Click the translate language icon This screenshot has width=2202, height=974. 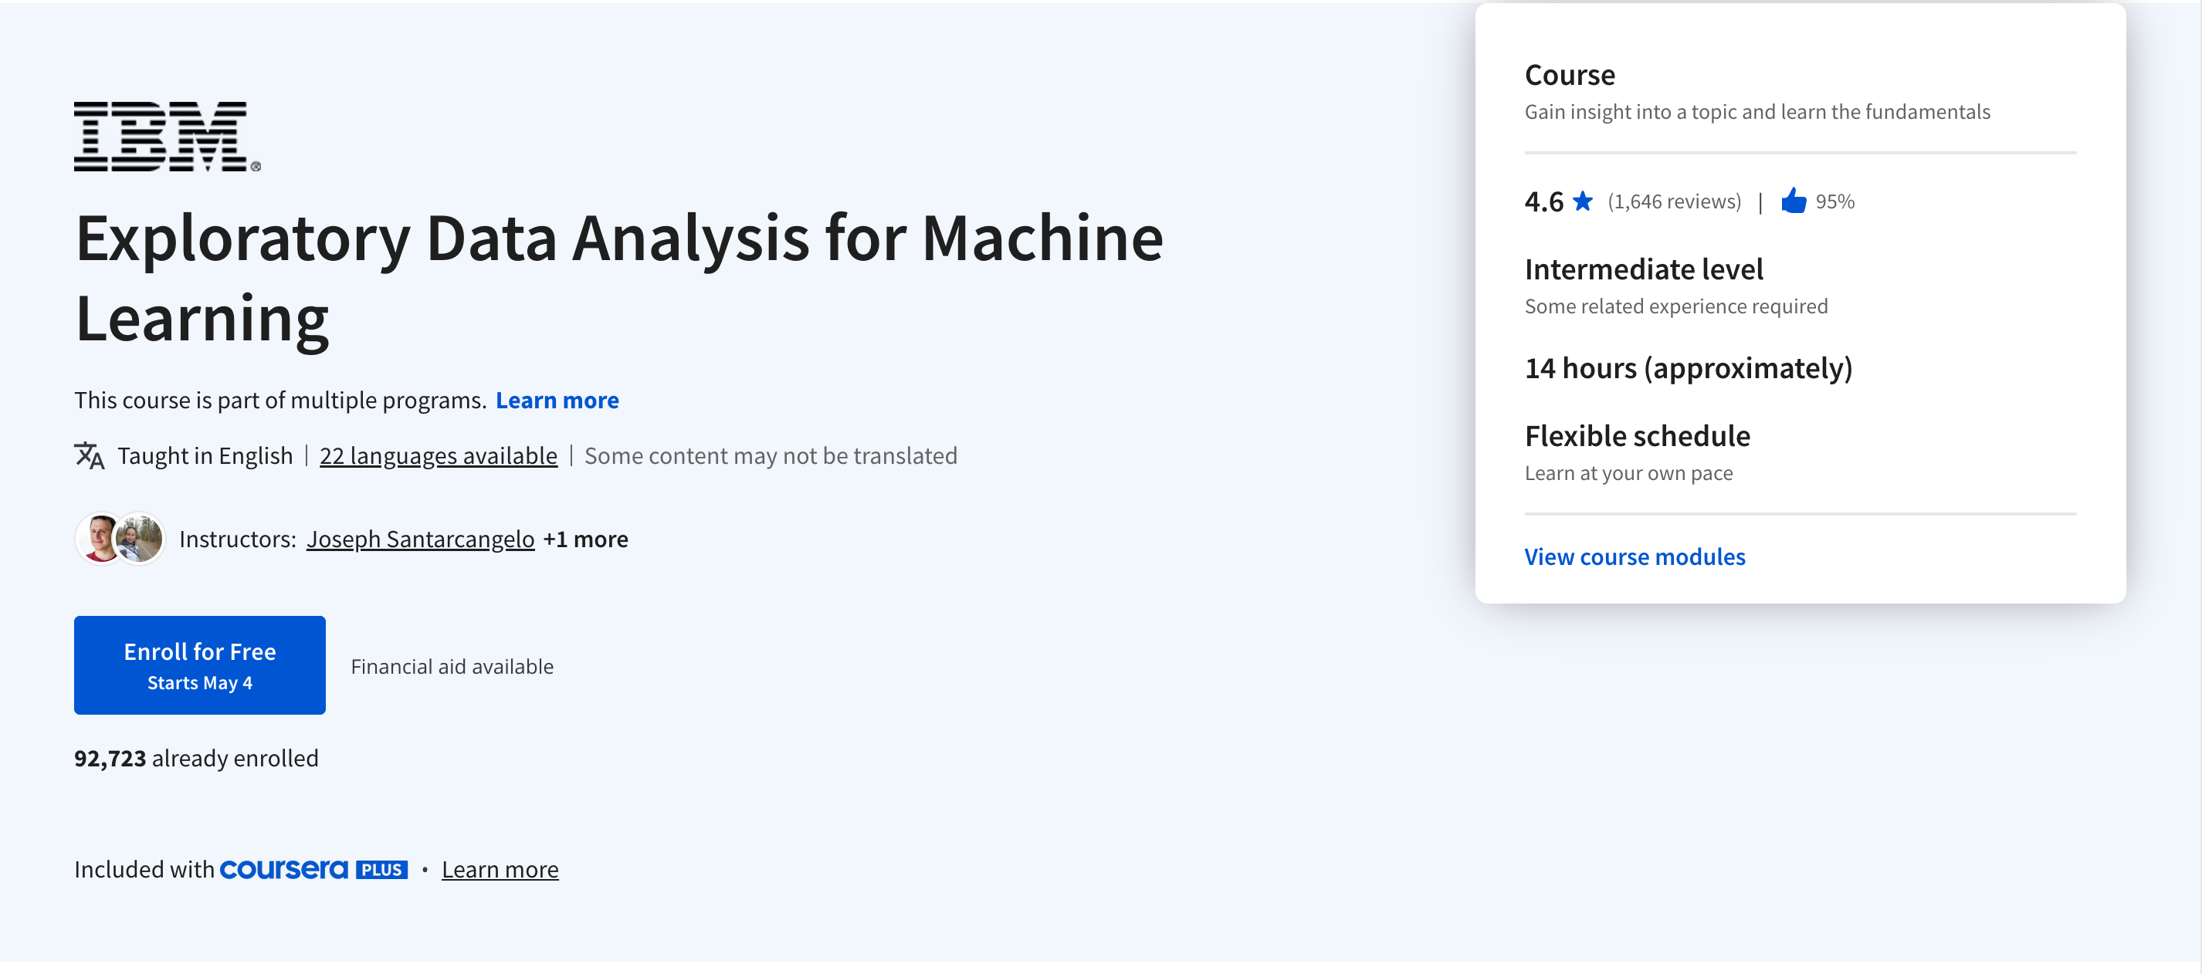90,456
